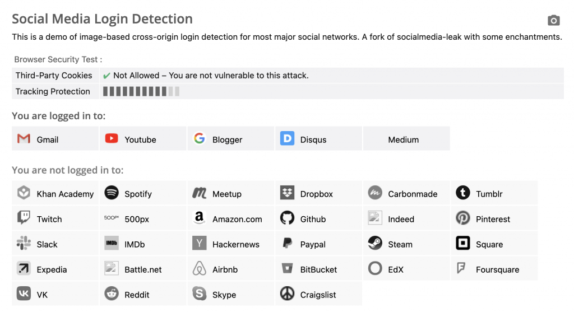Open the Khan Academy link
Image resolution: width=574 pixels, height=312 pixels.
[x=65, y=194]
